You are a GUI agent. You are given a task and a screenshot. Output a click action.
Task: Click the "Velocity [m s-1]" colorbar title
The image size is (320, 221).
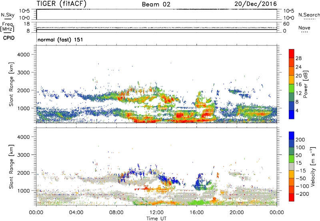[313, 166]
